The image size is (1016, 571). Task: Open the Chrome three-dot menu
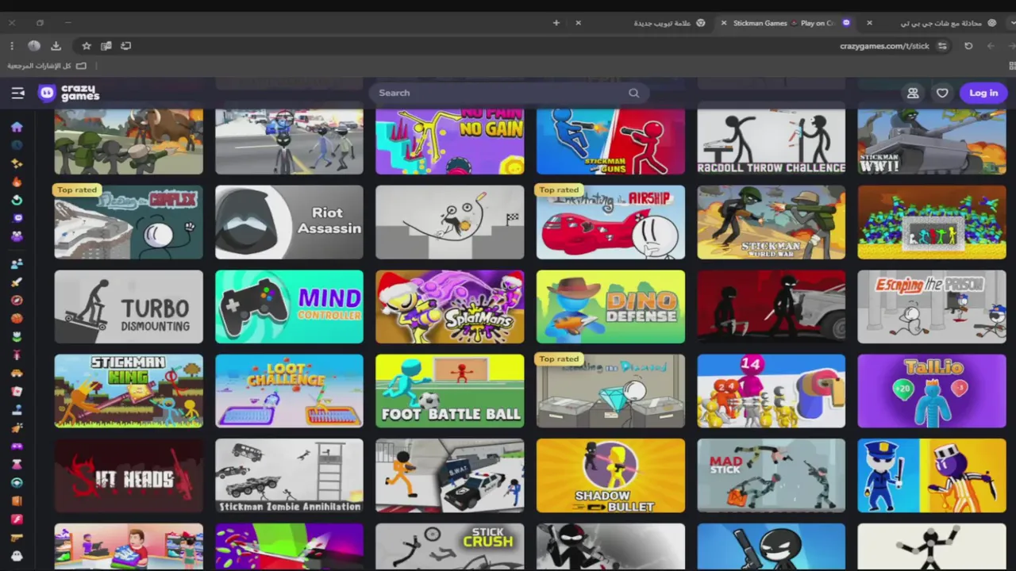pyautogui.click(x=12, y=46)
